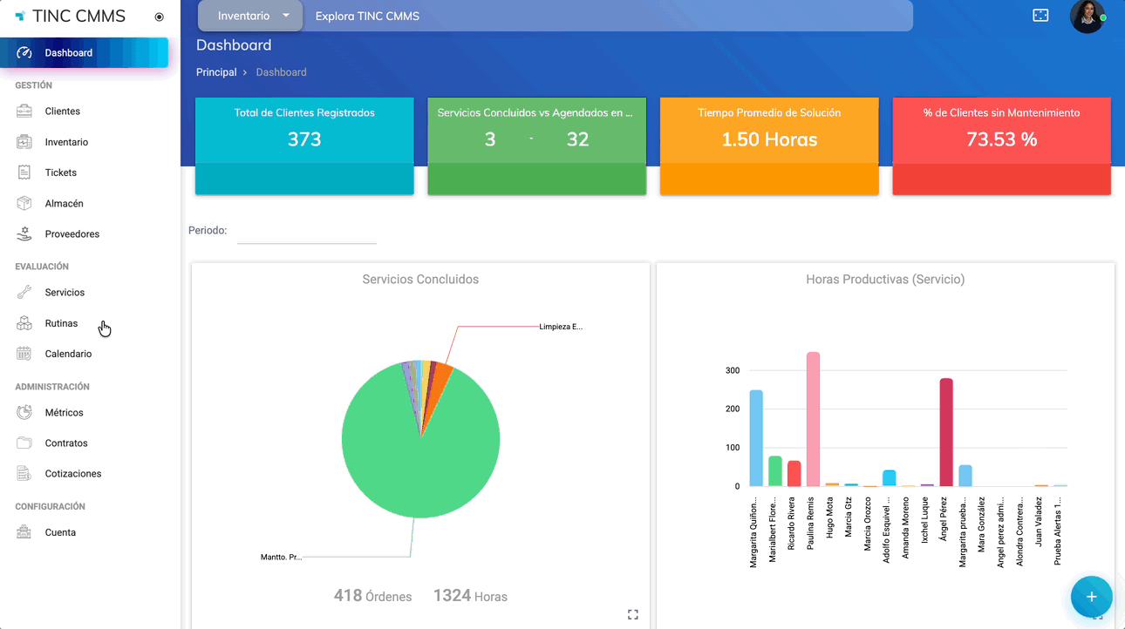Go to Rutinas in the sidebar
1125x629 pixels.
(x=61, y=323)
